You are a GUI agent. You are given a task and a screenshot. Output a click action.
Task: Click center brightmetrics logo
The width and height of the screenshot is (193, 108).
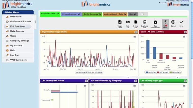[96, 4]
